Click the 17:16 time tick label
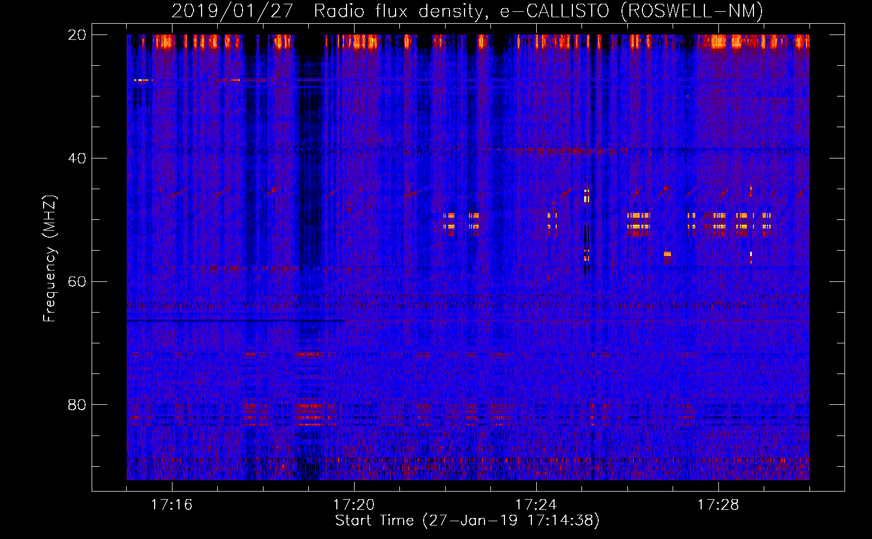872x539 pixels. pyautogui.click(x=171, y=505)
